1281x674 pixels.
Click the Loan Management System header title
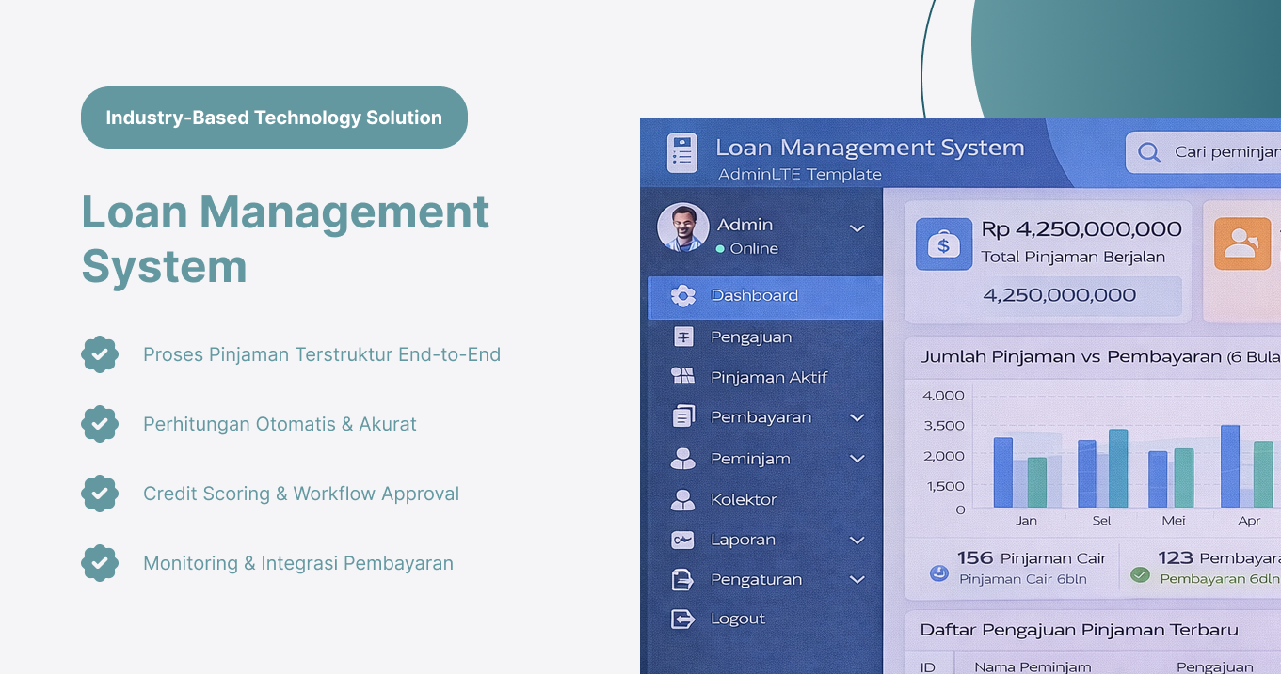click(870, 148)
